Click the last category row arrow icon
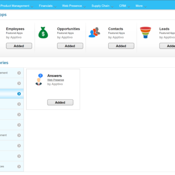The height and width of the screenshot is (175, 175). pos(19,166)
